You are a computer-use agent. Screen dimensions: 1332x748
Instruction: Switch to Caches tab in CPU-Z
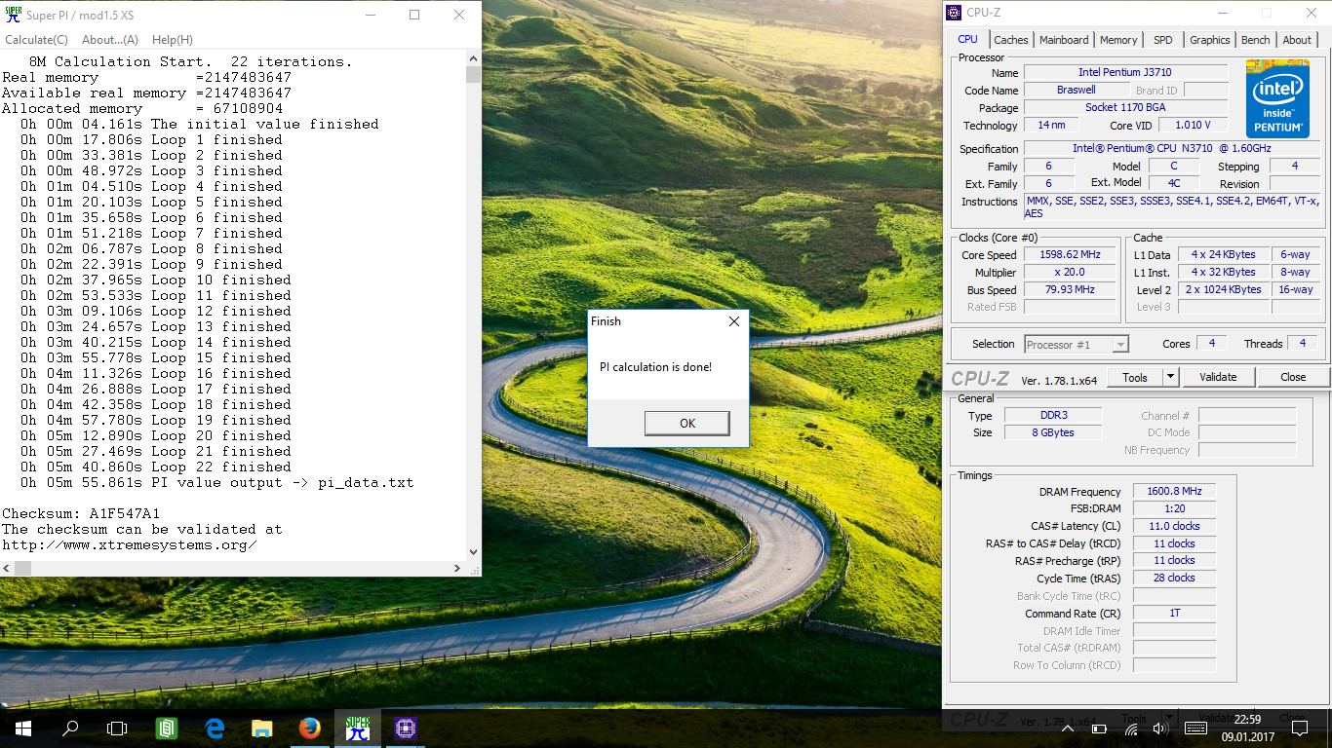click(1011, 40)
